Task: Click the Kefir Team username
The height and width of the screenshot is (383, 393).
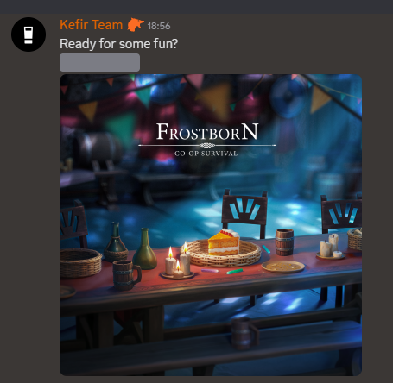Action: [x=92, y=25]
